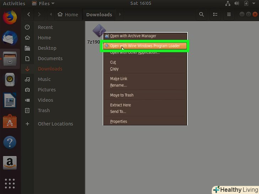Go back with the left arrow

(29, 14)
